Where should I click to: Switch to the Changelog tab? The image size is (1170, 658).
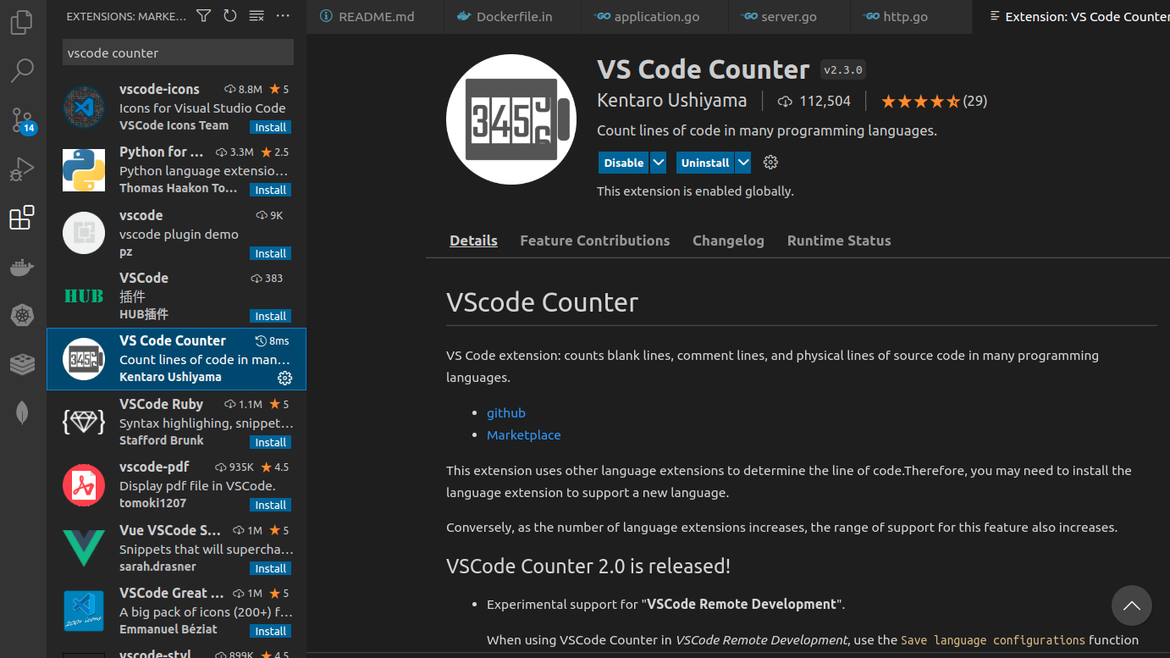click(728, 241)
